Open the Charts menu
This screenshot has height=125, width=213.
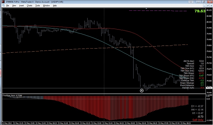pos(29,5)
